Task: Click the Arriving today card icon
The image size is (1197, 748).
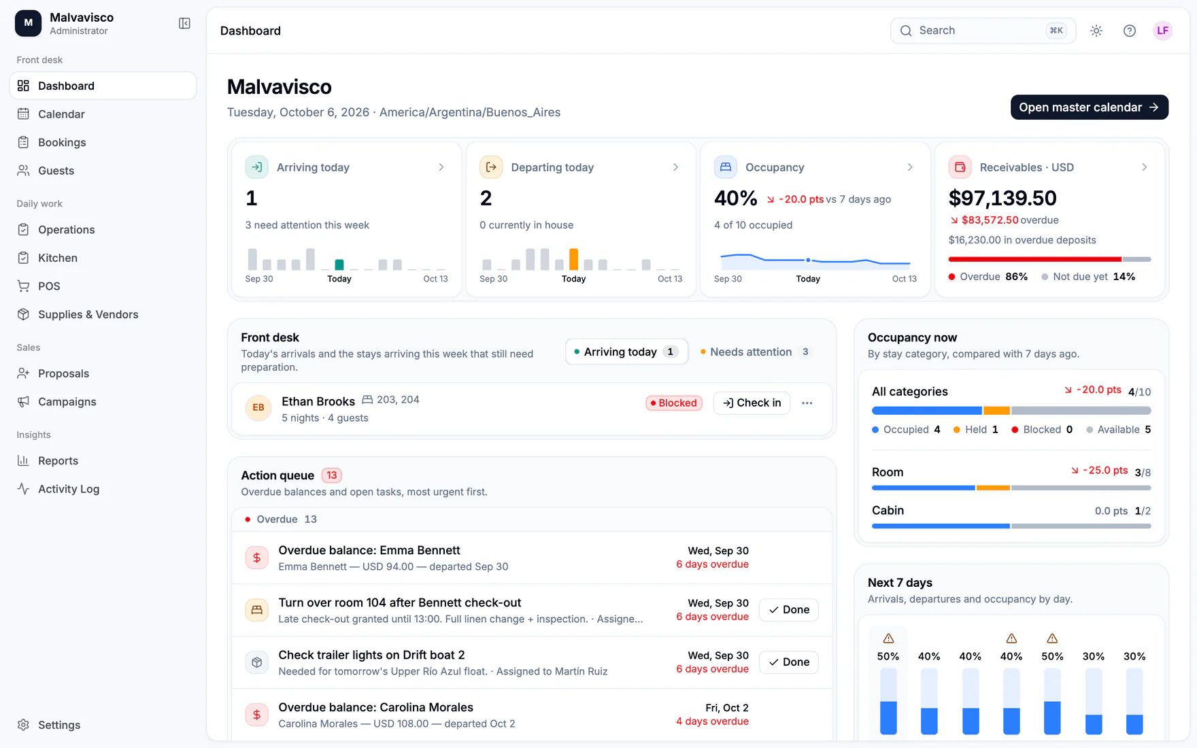Action: (256, 167)
